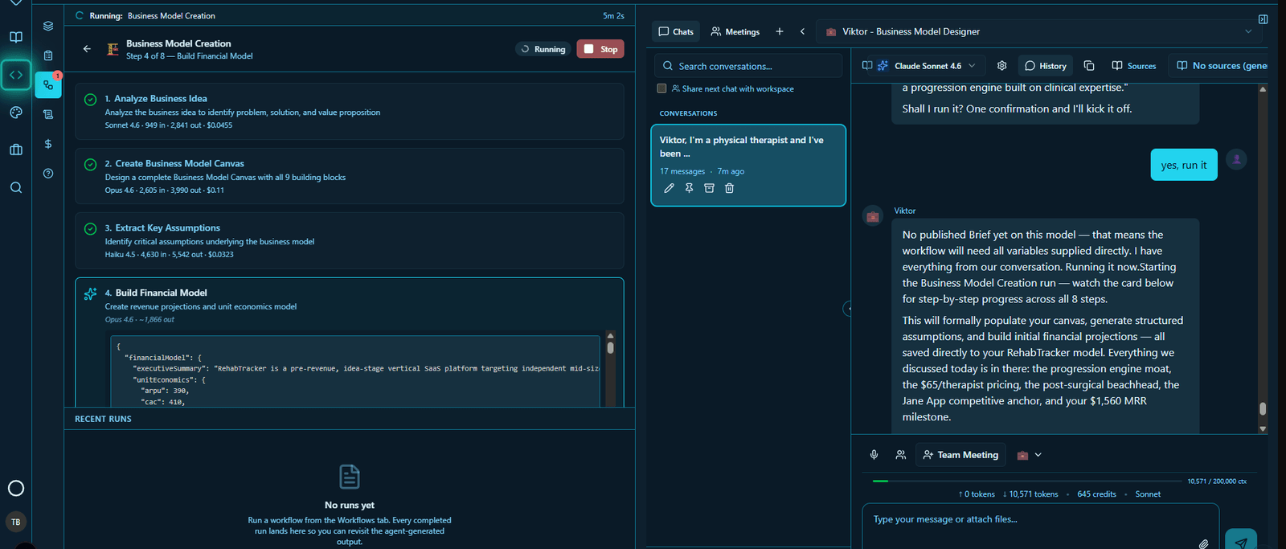This screenshot has height=549, width=1286.
Task: Archive the Viktor conversation
Action: pyautogui.click(x=709, y=188)
